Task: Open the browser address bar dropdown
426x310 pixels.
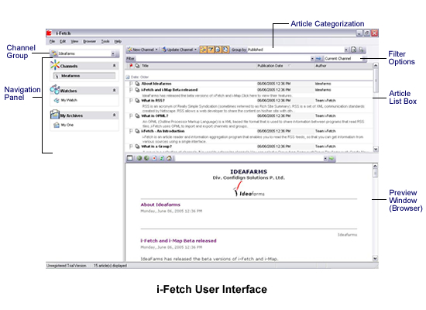Action: (325, 158)
